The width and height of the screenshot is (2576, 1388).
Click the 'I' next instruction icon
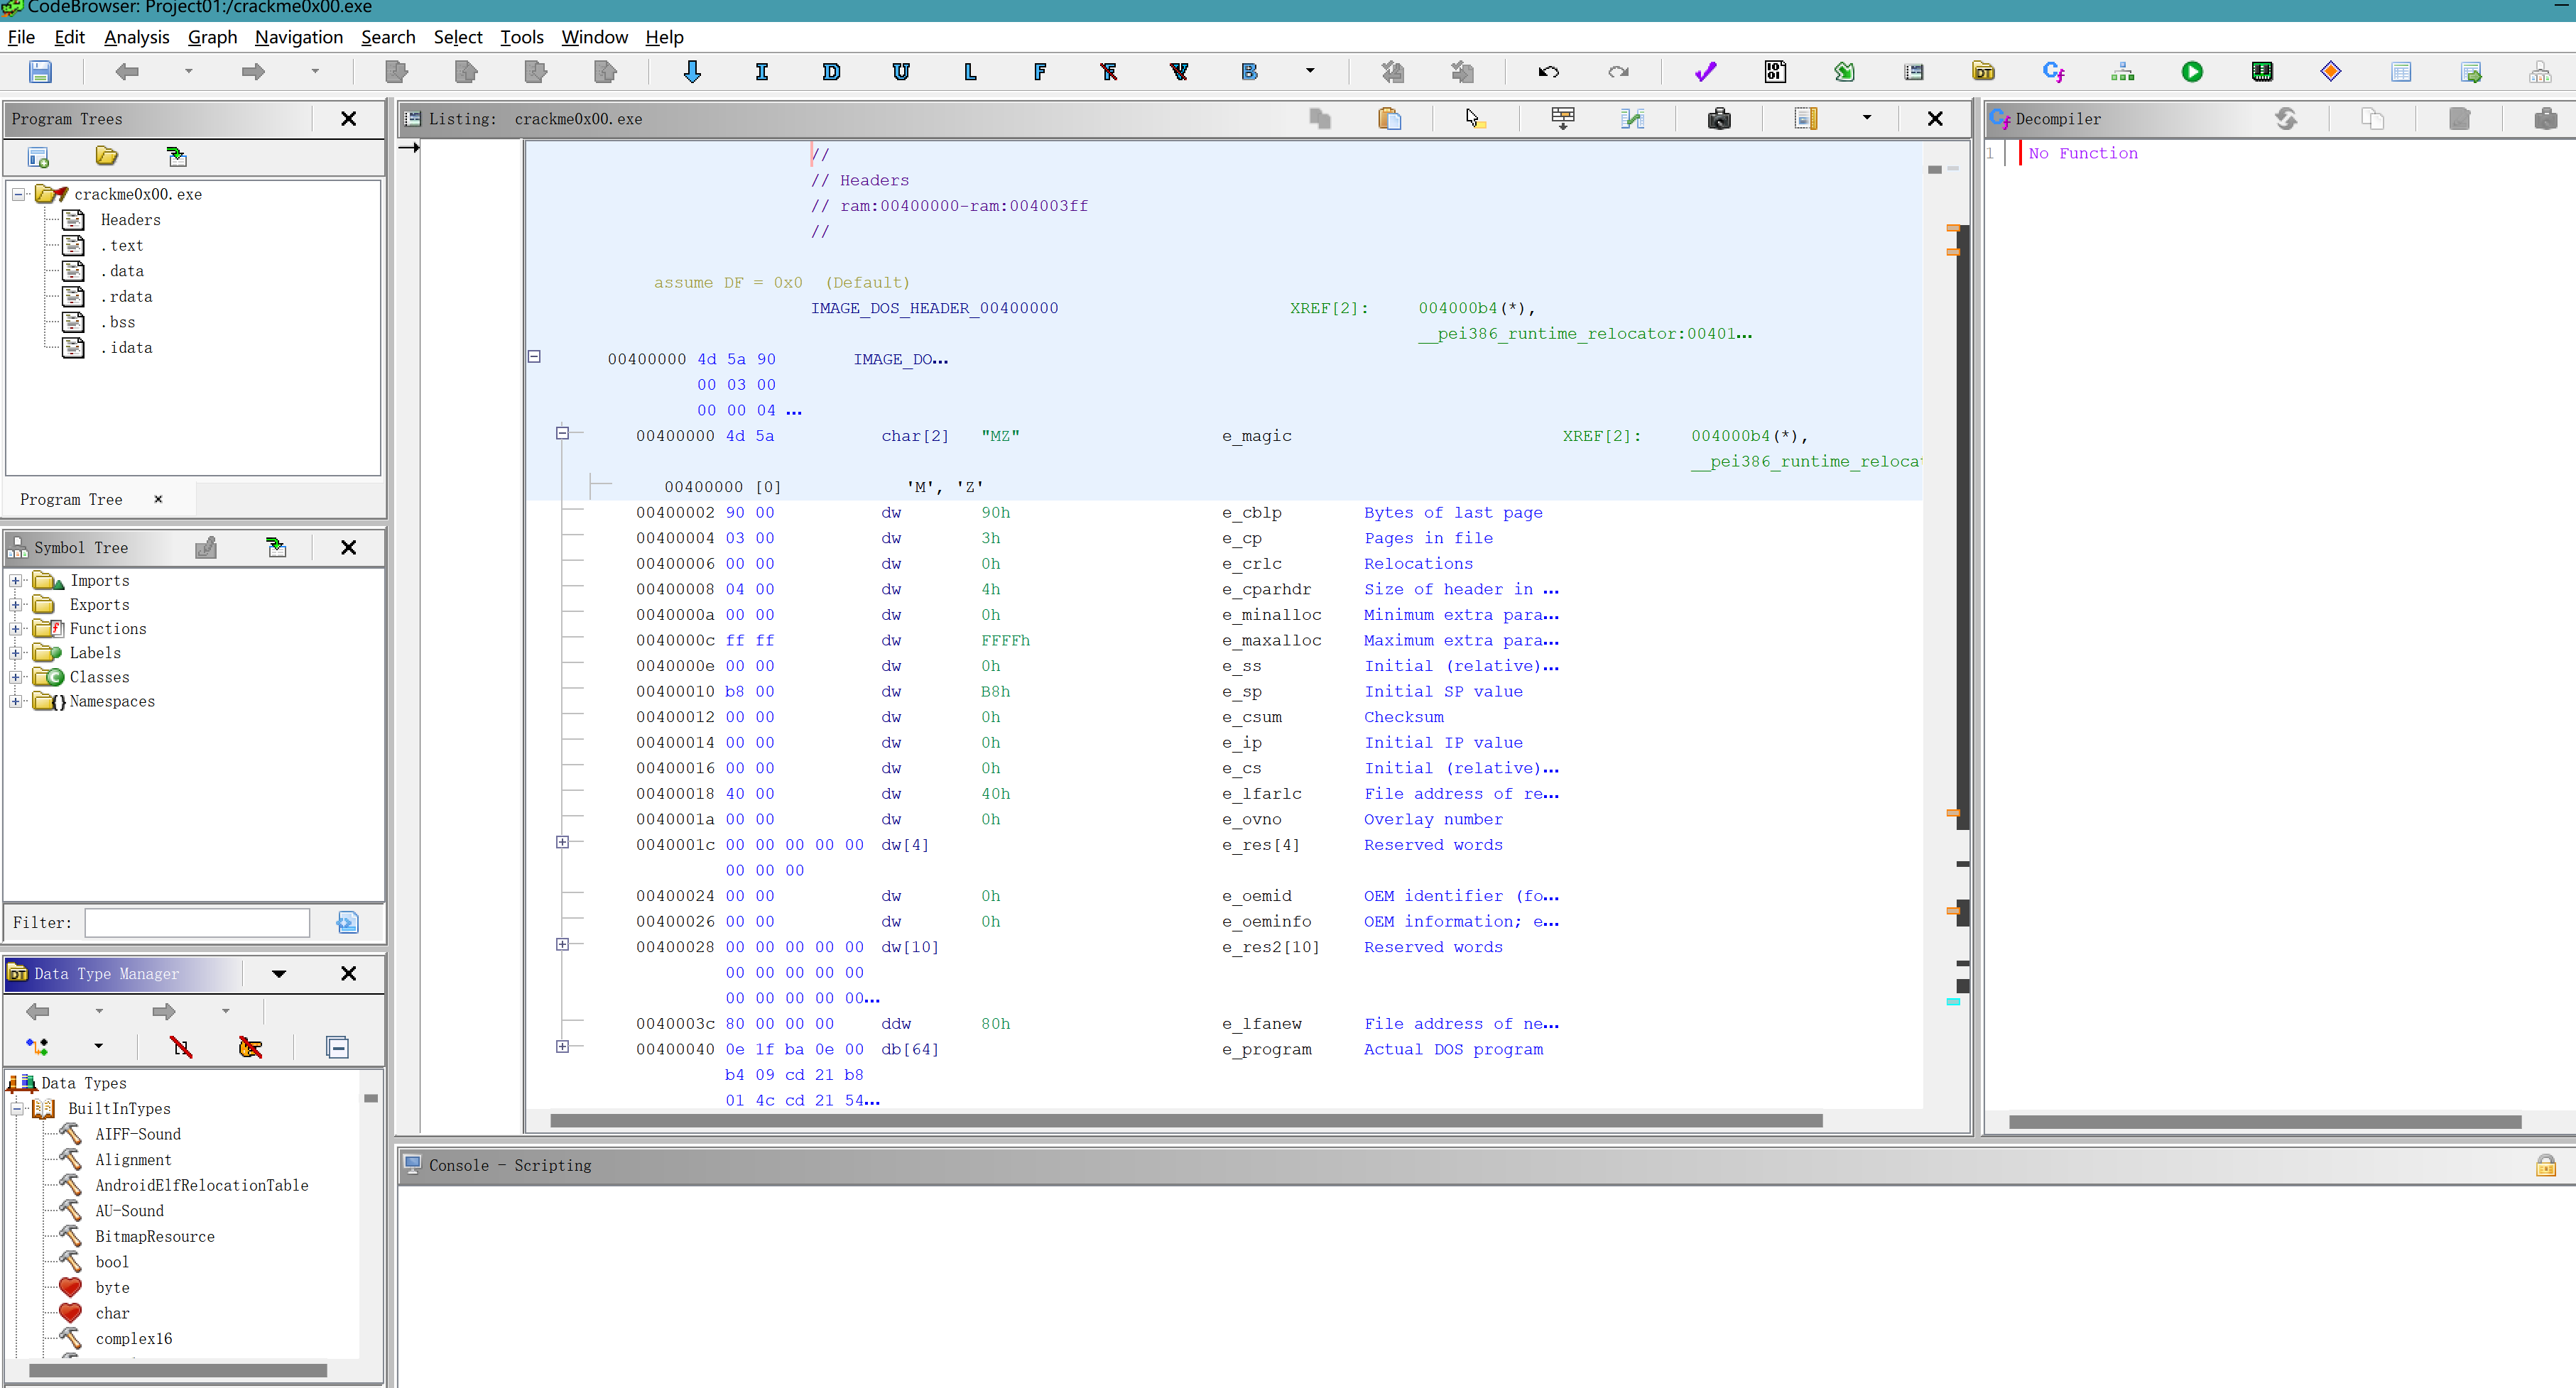pyautogui.click(x=762, y=72)
